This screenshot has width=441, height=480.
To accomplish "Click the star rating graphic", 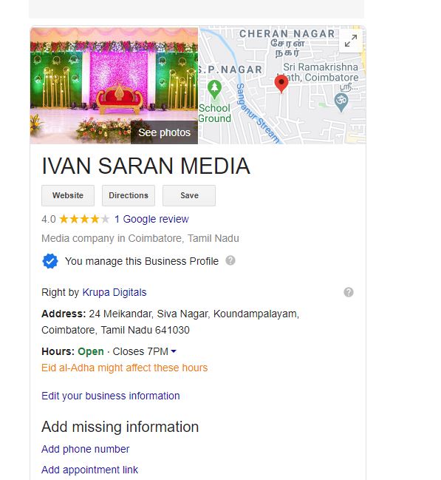I will tap(84, 219).
